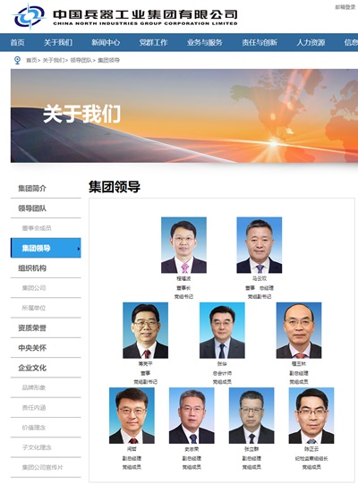Open 首页 in top navigation bar

pos(17,43)
